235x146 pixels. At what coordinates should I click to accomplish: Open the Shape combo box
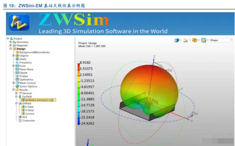[221, 40]
